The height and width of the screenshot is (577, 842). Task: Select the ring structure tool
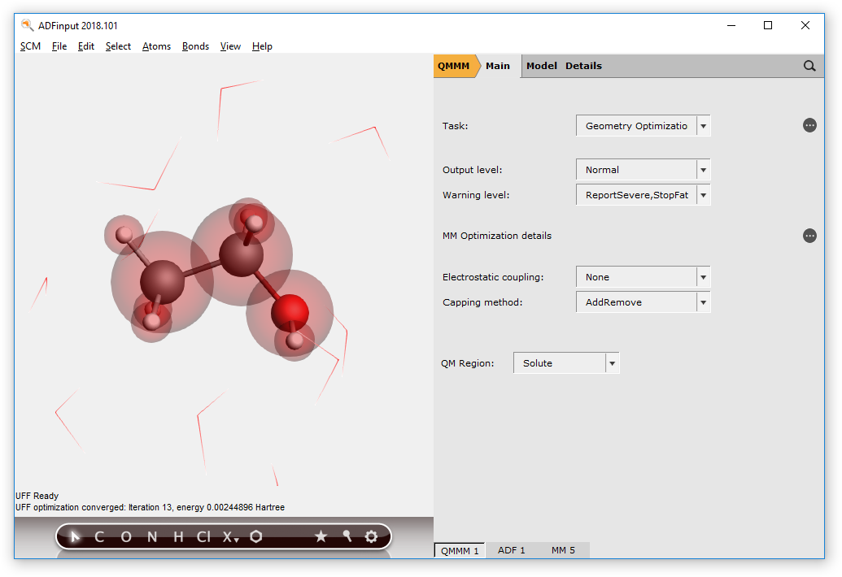[x=256, y=536]
